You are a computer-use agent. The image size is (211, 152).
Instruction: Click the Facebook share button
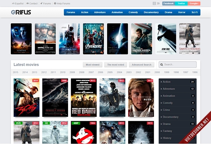coord(169,4)
